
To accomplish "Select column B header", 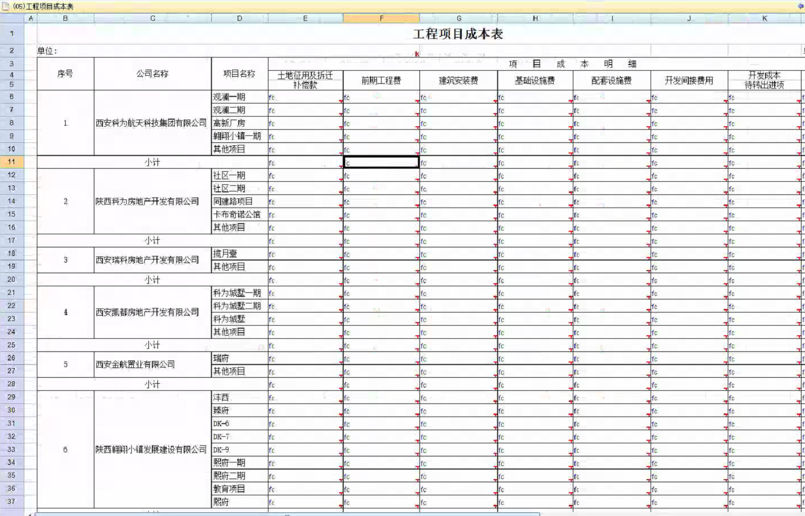I will (66, 18).
